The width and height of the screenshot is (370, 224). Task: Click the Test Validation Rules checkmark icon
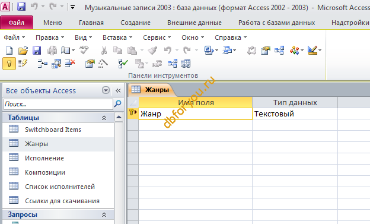coord(123,64)
